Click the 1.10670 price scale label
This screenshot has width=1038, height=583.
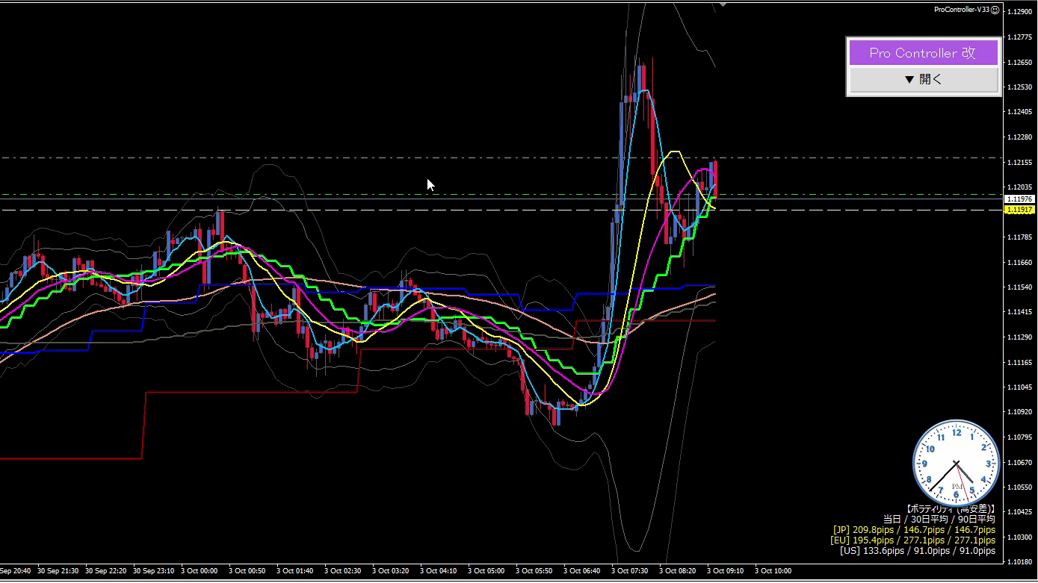[1021, 462]
